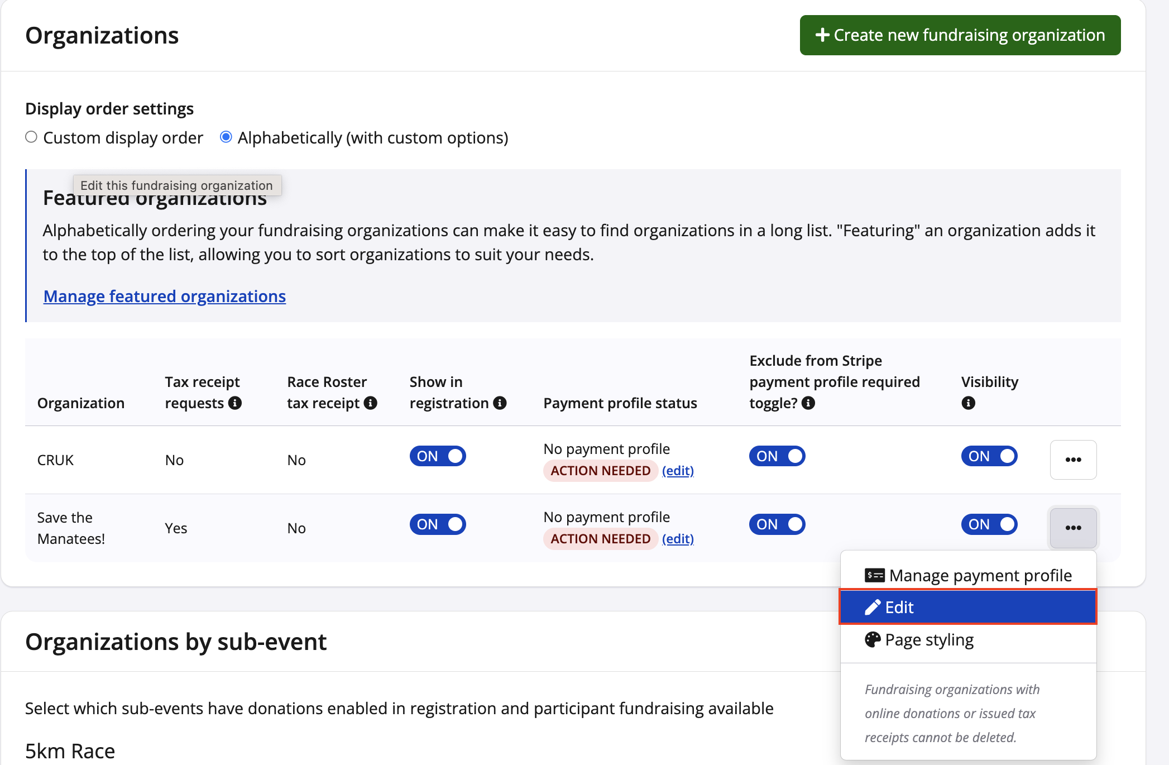The image size is (1169, 765).
Task: Click info icon beside Race Roster tax receipt
Action: 371,403
